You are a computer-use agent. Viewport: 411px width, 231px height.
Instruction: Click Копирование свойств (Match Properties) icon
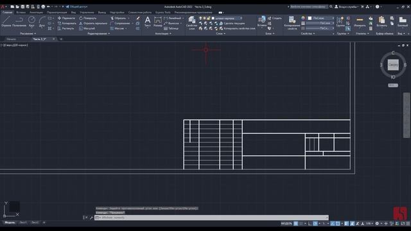[292, 22]
